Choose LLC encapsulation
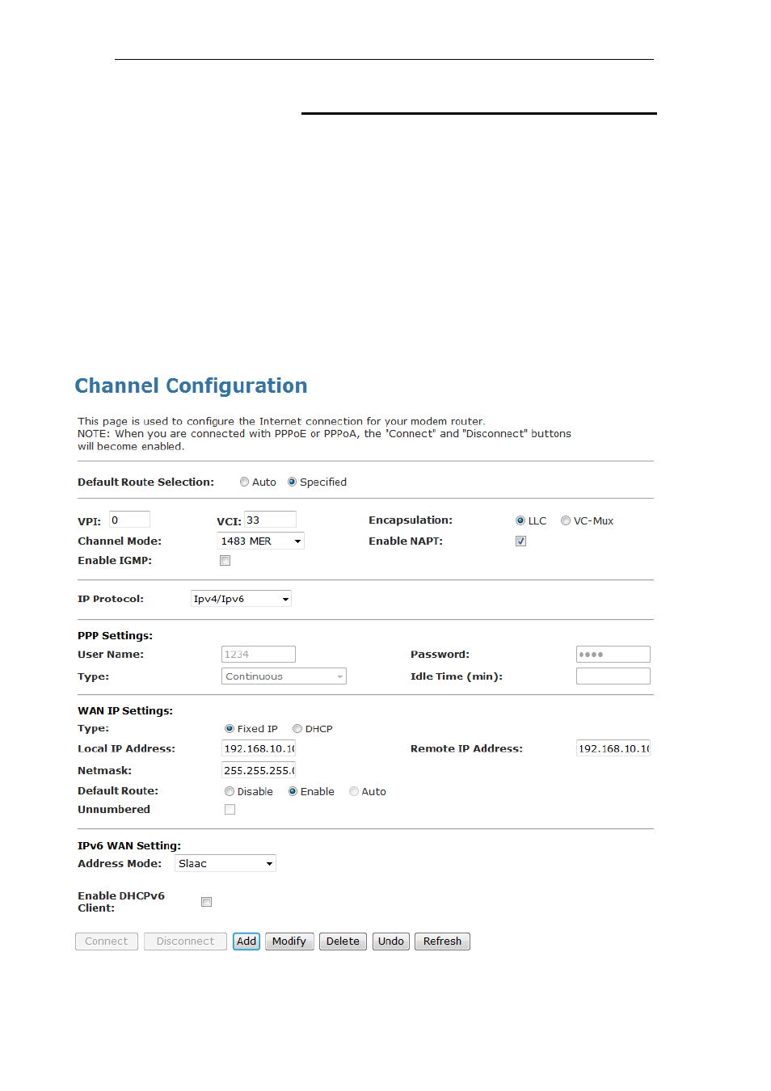 [520, 521]
